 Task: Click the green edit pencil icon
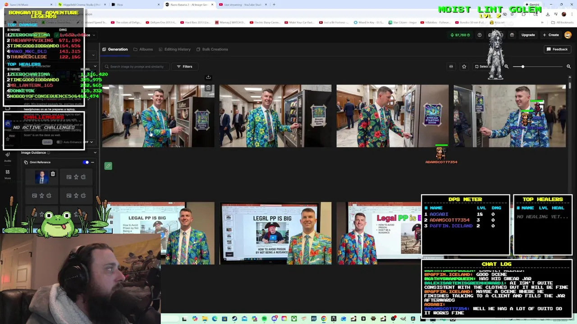(108, 166)
